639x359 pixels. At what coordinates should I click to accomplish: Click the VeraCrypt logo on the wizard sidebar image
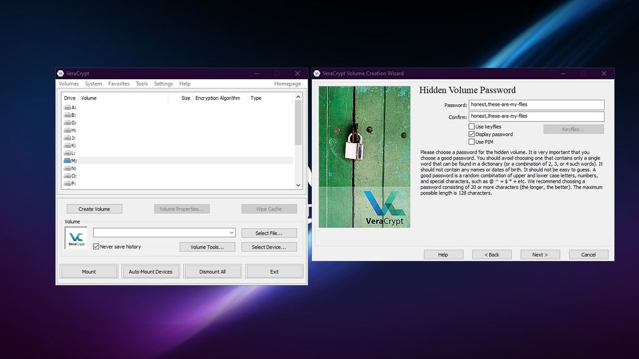coord(385,206)
